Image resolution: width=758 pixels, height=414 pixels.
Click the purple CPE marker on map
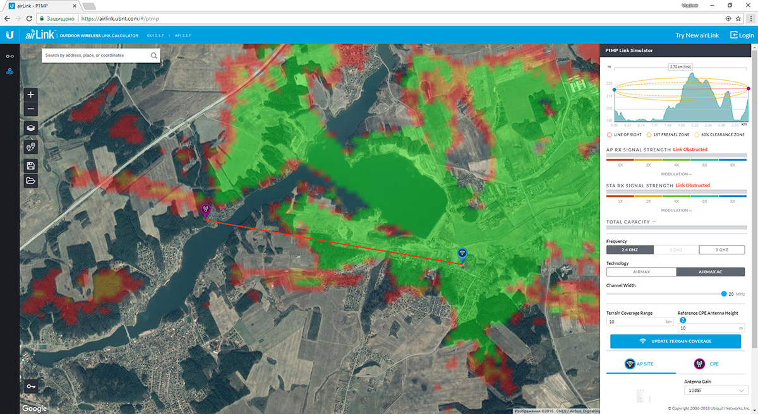point(205,210)
